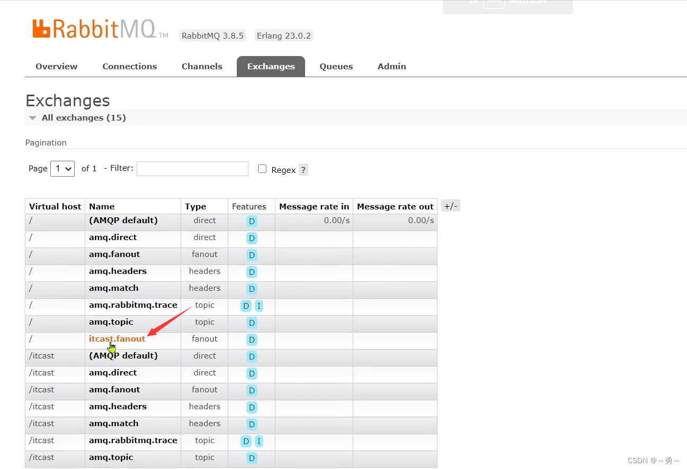The height and width of the screenshot is (469, 687).
Task: Click the Exchanges page heading
Action: click(68, 100)
